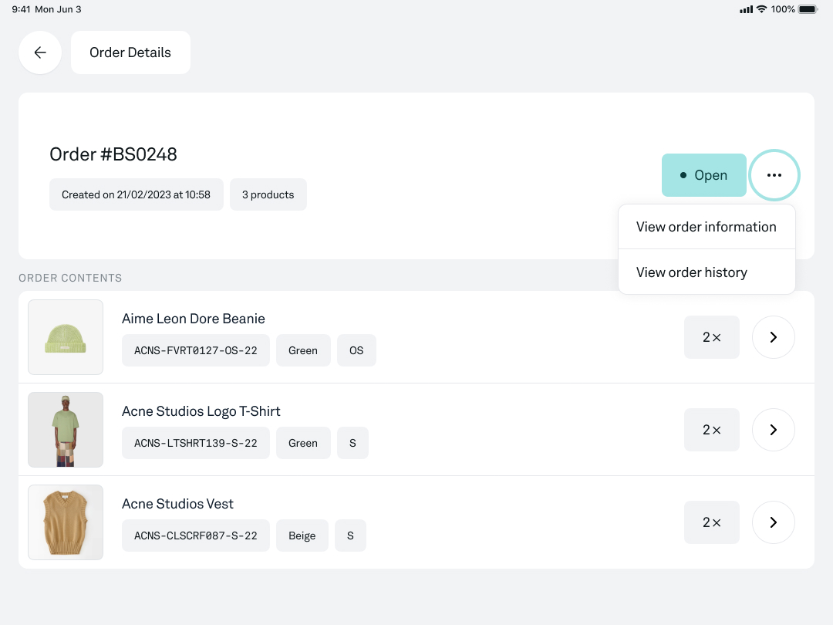Viewport: 833px width, 625px height.
Task: Click SKU ACNS-FVRT0127-OS-22
Action: [195, 350]
